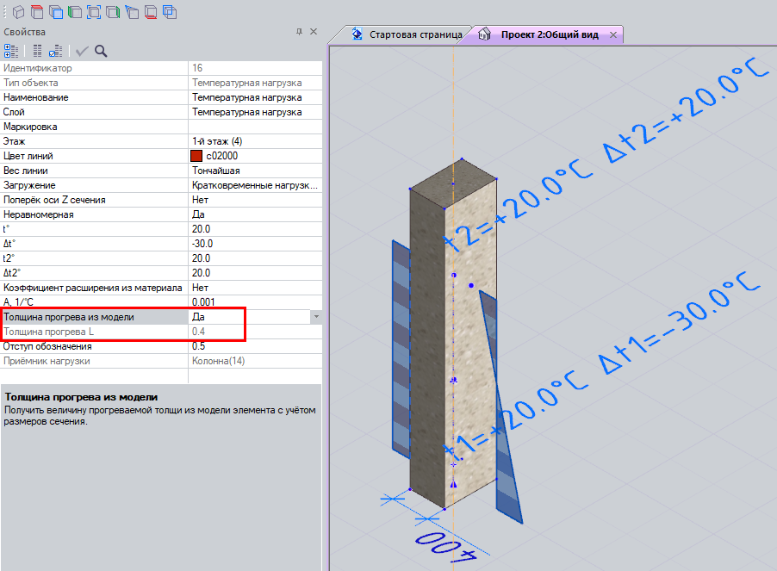Toggle Неравномерная value Да
The height and width of the screenshot is (571, 777).
(x=255, y=214)
